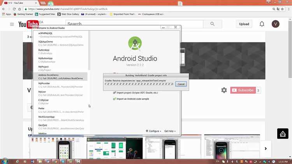The width and height of the screenshot is (292, 164).
Task: Open Apps bookmarks shortcut
Action: 7,14
